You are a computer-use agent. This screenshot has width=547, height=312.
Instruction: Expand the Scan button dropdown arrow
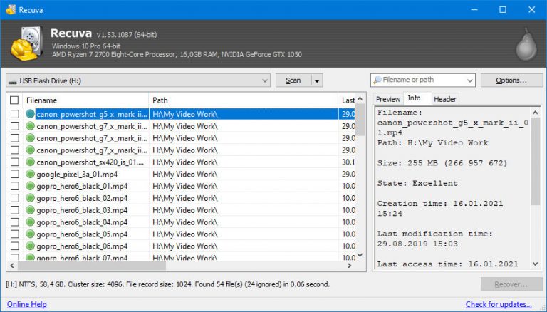317,80
